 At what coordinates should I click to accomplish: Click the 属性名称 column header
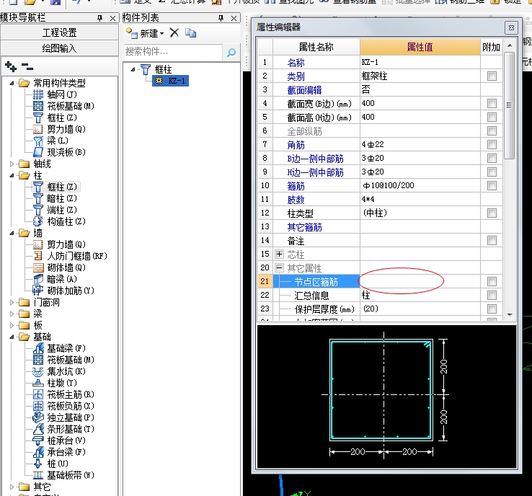tap(316, 47)
